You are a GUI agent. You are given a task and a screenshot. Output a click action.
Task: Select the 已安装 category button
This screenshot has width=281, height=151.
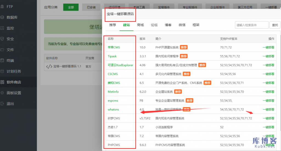[x=91, y=7]
